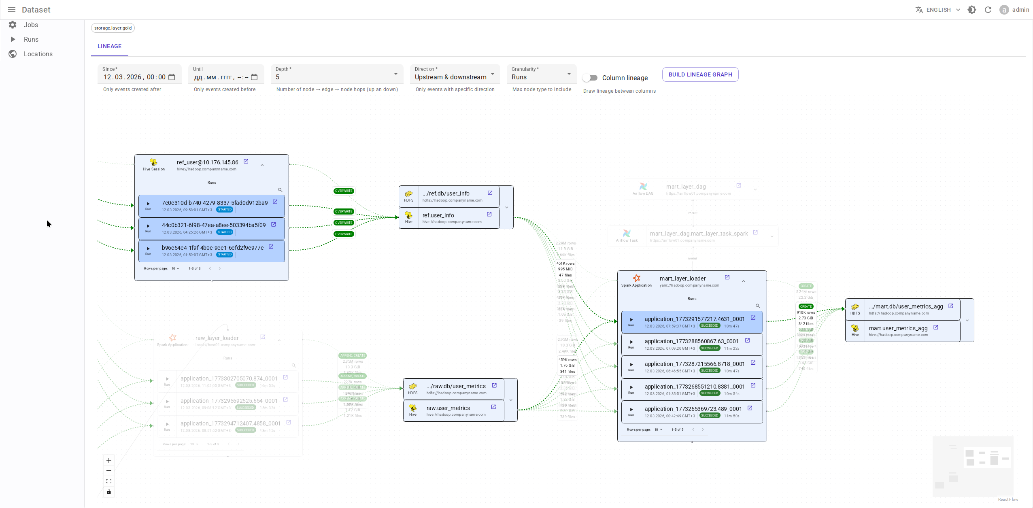This screenshot has height=508, width=1033.
Task: Select run application_1773291577217.4631_0001
Action: 692,322
